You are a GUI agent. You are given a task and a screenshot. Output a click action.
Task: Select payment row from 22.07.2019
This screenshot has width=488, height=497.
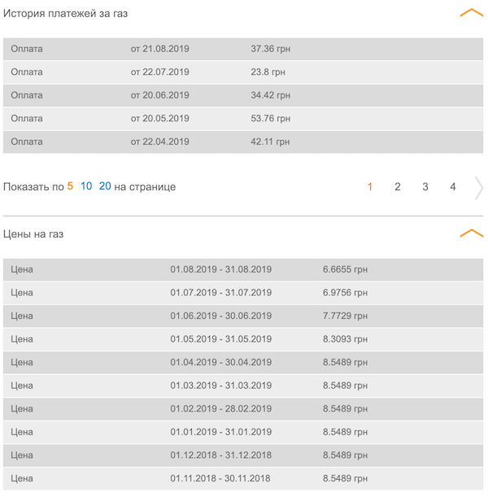(243, 72)
